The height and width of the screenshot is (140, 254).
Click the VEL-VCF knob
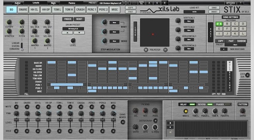coord(47,22)
